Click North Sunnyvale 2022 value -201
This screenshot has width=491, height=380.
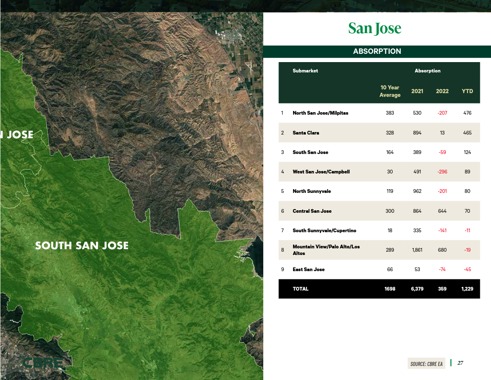pyautogui.click(x=442, y=191)
